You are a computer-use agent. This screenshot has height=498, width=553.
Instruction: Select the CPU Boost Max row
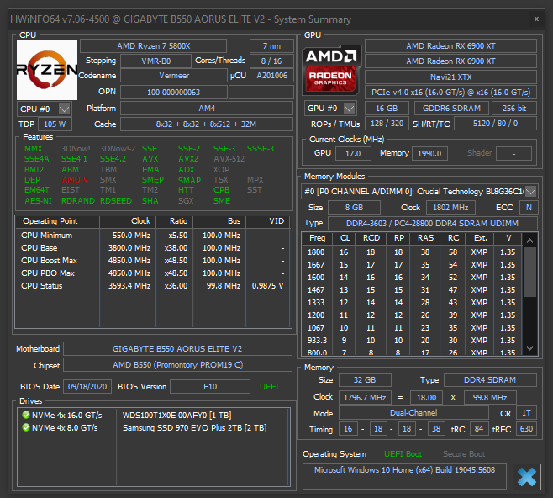[153, 261]
